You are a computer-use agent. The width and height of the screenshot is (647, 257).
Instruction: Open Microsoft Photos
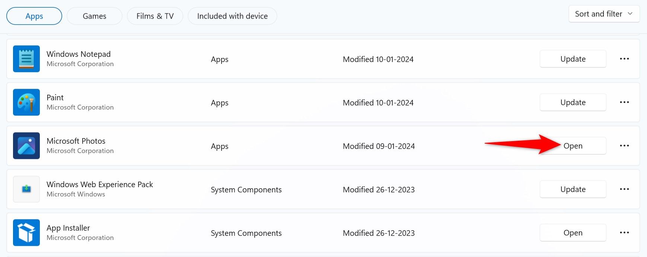point(573,146)
